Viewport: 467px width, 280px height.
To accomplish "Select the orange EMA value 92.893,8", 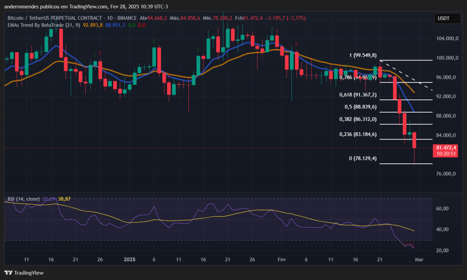I will click(x=93, y=25).
